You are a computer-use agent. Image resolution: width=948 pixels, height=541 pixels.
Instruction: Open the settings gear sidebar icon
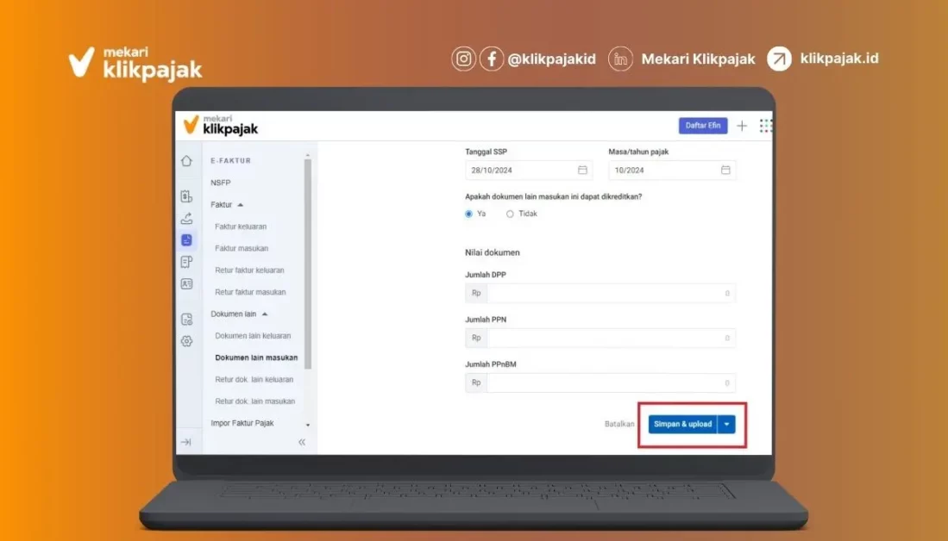(x=186, y=340)
